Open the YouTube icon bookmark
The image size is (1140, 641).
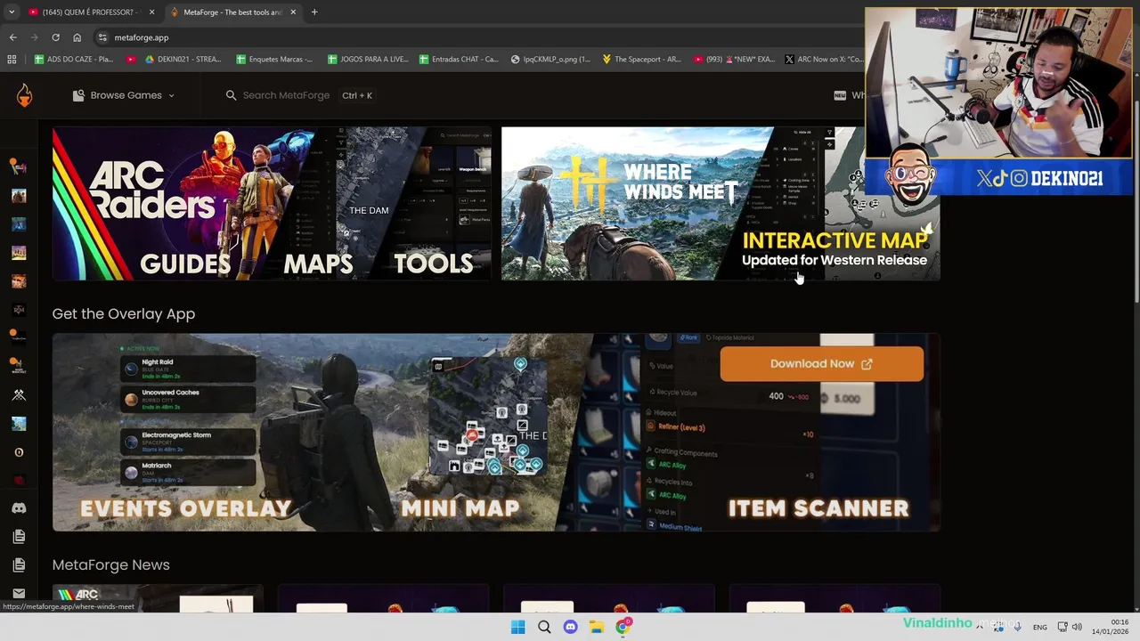pyautogui.click(x=131, y=60)
